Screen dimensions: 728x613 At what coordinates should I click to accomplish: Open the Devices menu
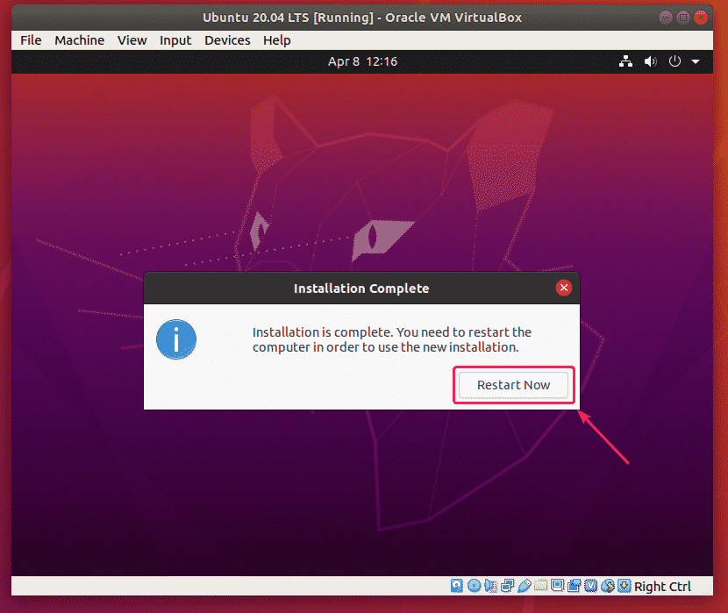tap(227, 40)
